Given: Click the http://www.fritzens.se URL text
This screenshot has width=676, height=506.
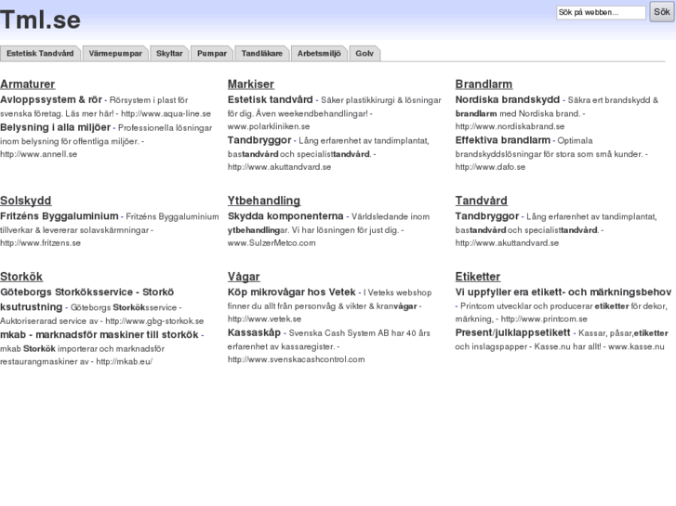Looking at the screenshot, I should 40,243.
